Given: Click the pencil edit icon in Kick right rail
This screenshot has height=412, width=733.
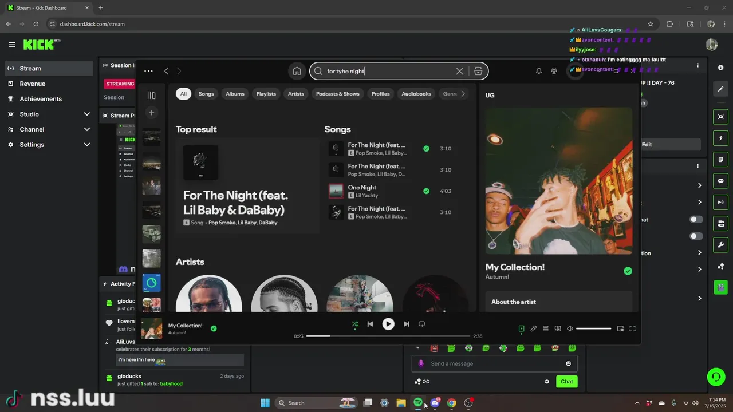Looking at the screenshot, I should pos(720,89).
